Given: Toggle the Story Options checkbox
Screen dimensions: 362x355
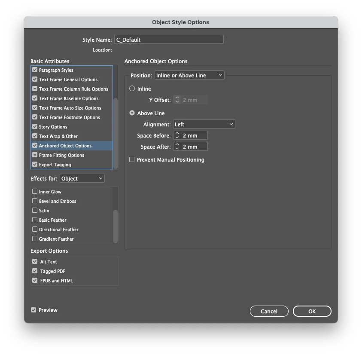Looking at the screenshot, I should click(x=35, y=127).
